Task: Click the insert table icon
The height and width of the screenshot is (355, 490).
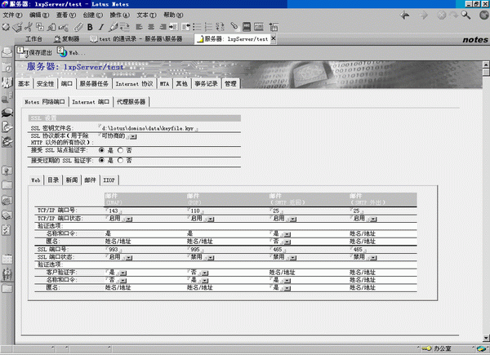Action: (x=274, y=27)
